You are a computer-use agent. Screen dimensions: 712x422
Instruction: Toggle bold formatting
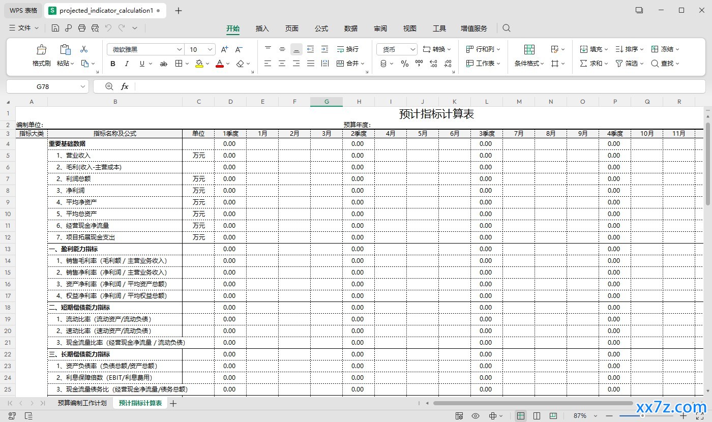(113, 64)
